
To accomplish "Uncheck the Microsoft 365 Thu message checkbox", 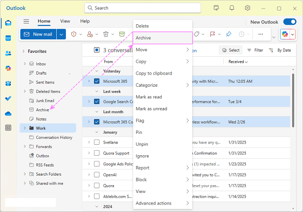I will (x=97, y=81).
